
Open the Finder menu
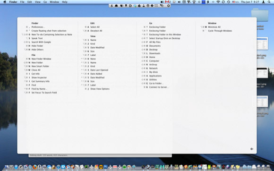pyautogui.click(x=13, y=2)
